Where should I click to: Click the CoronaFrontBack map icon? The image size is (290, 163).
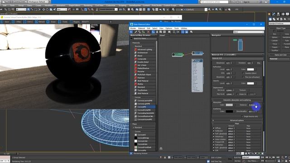pyautogui.click(x=135, y=148)
